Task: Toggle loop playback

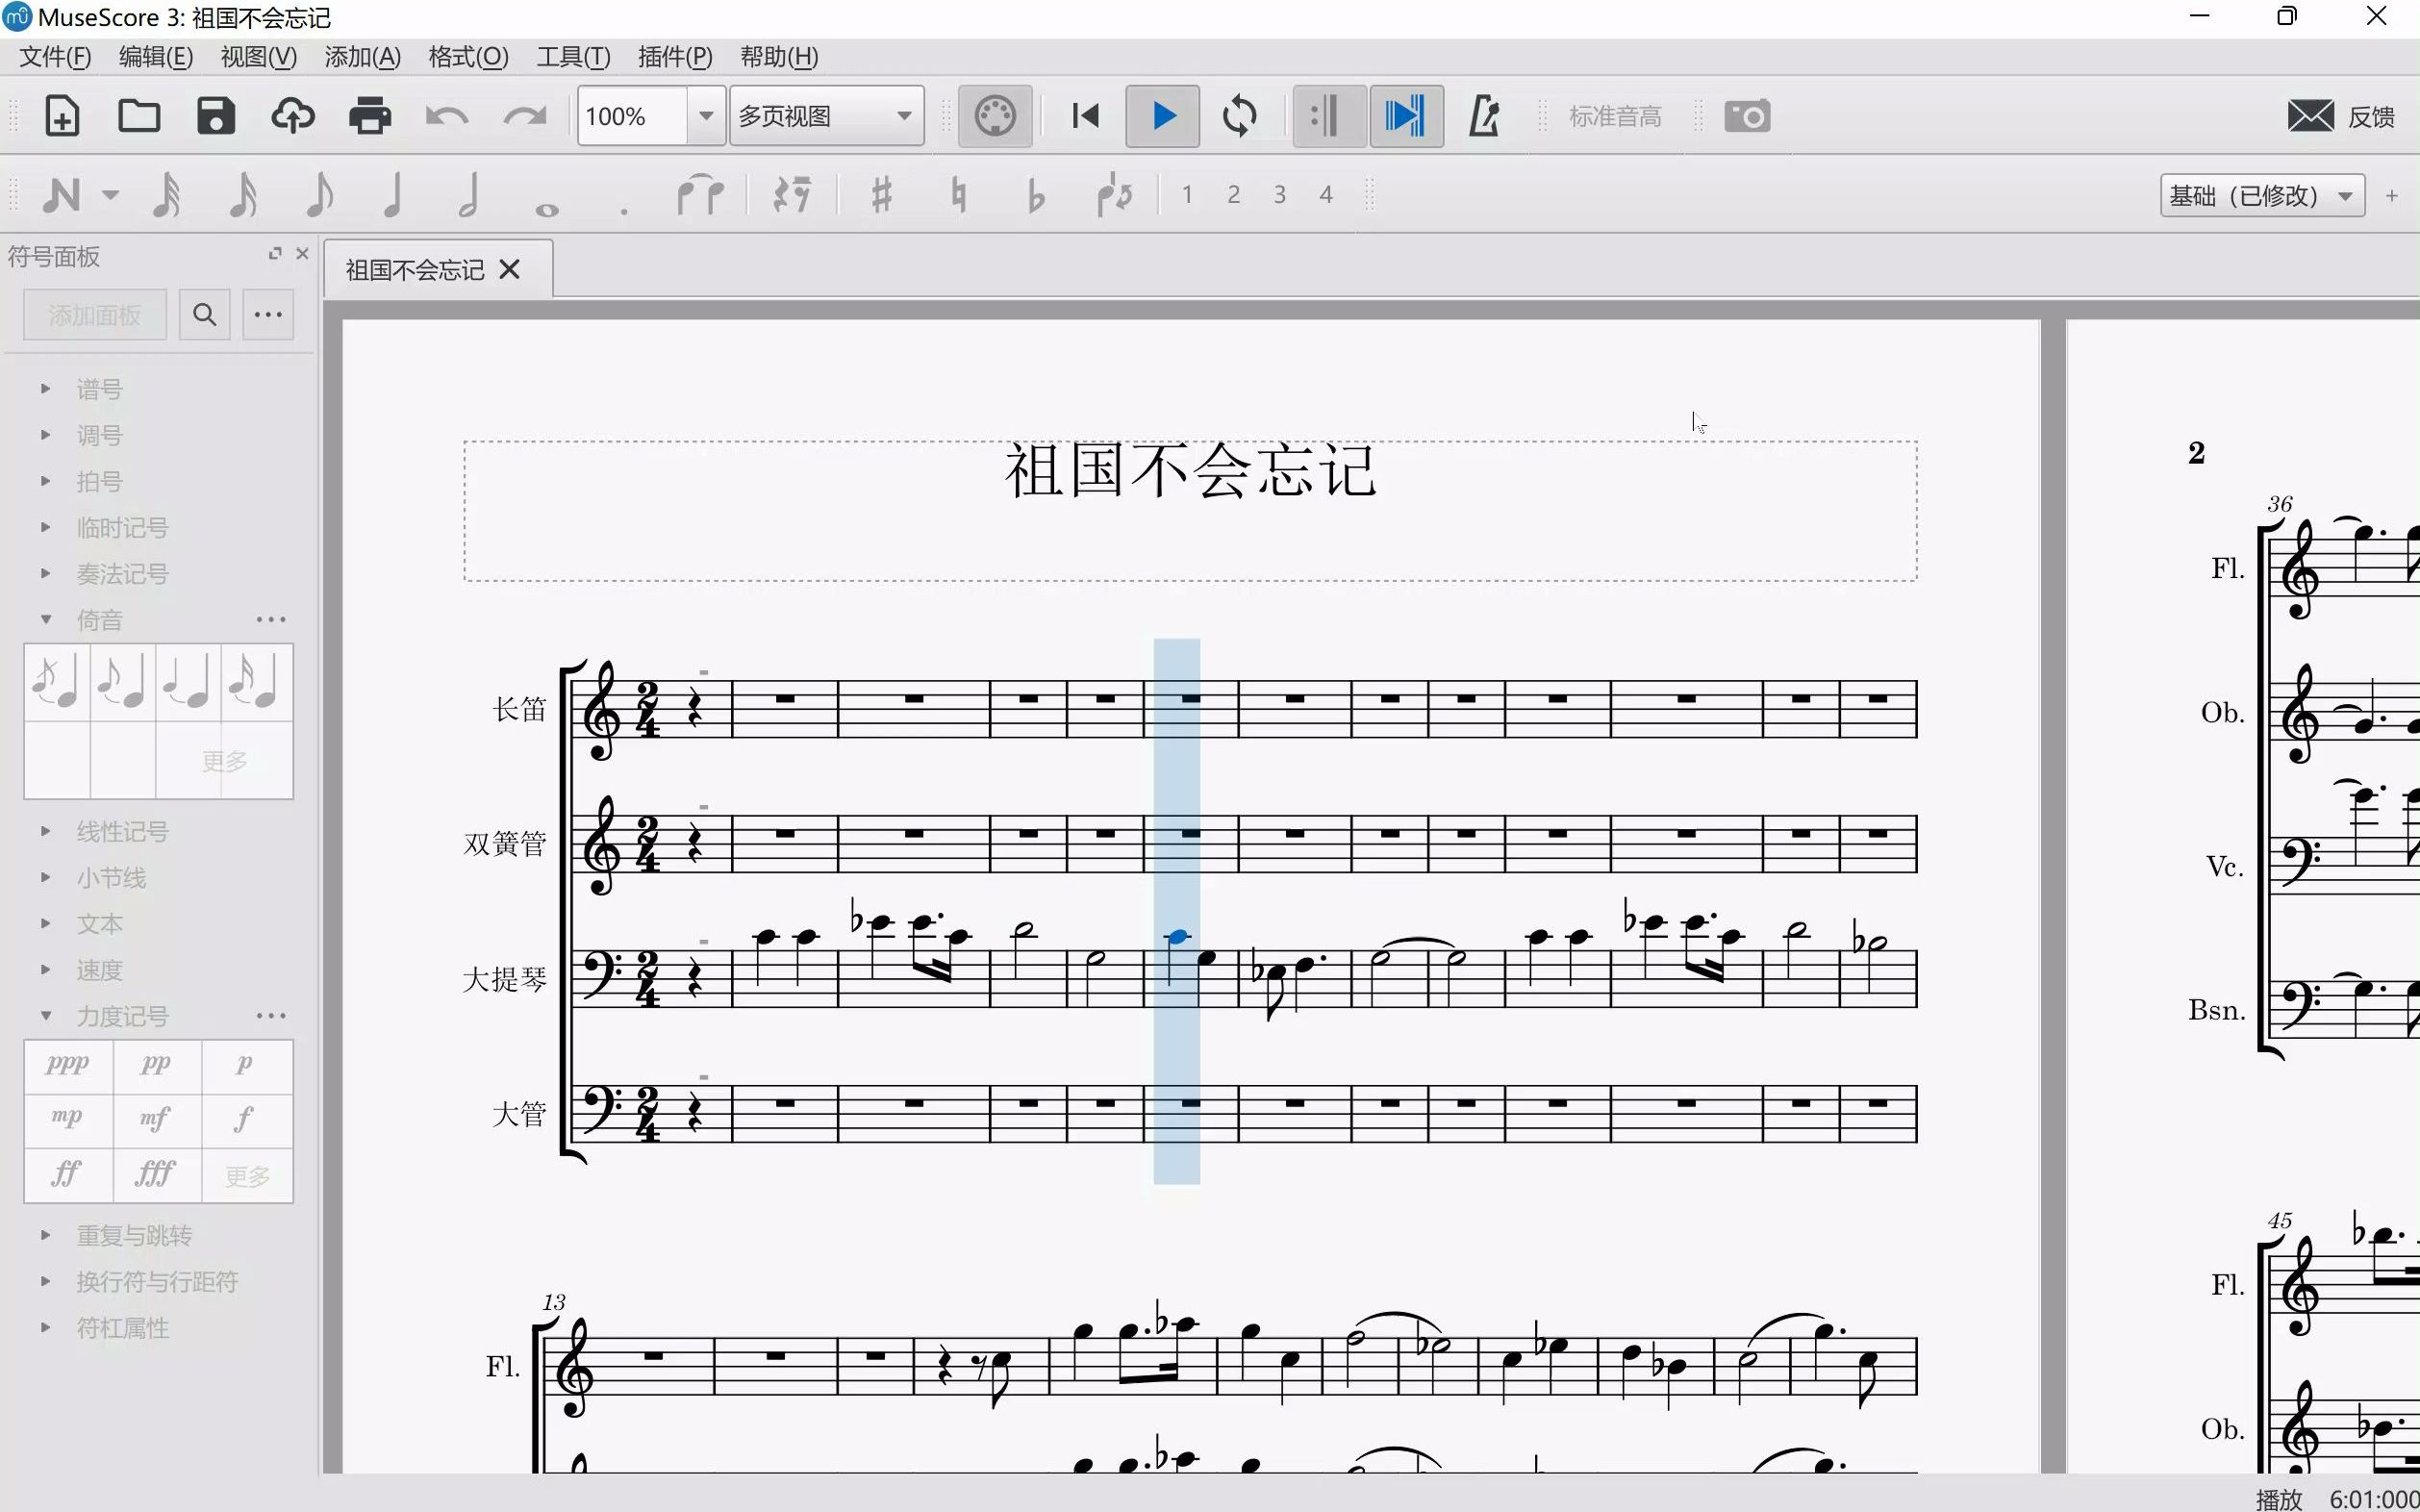Action: point(1240,116)
